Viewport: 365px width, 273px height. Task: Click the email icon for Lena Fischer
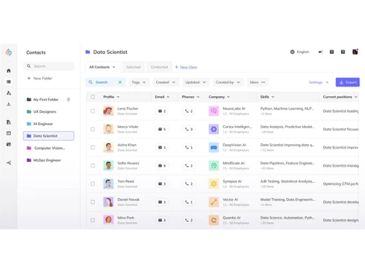point(160,111)
